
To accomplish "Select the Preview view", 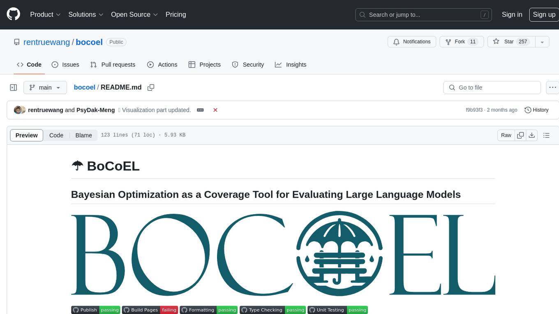I will point(26,135).
